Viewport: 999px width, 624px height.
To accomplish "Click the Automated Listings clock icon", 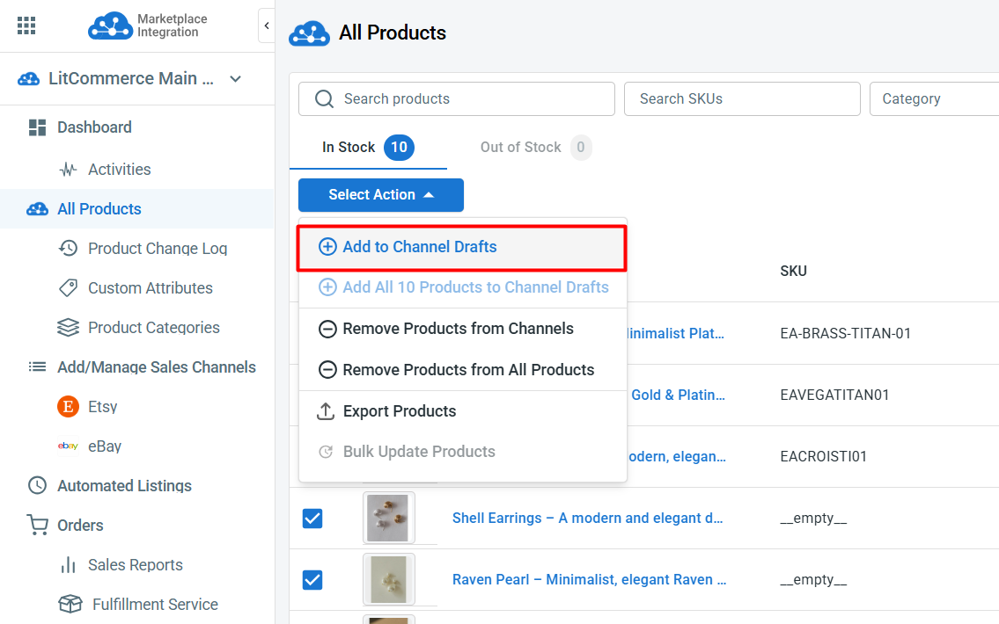I will click(37, 485).
